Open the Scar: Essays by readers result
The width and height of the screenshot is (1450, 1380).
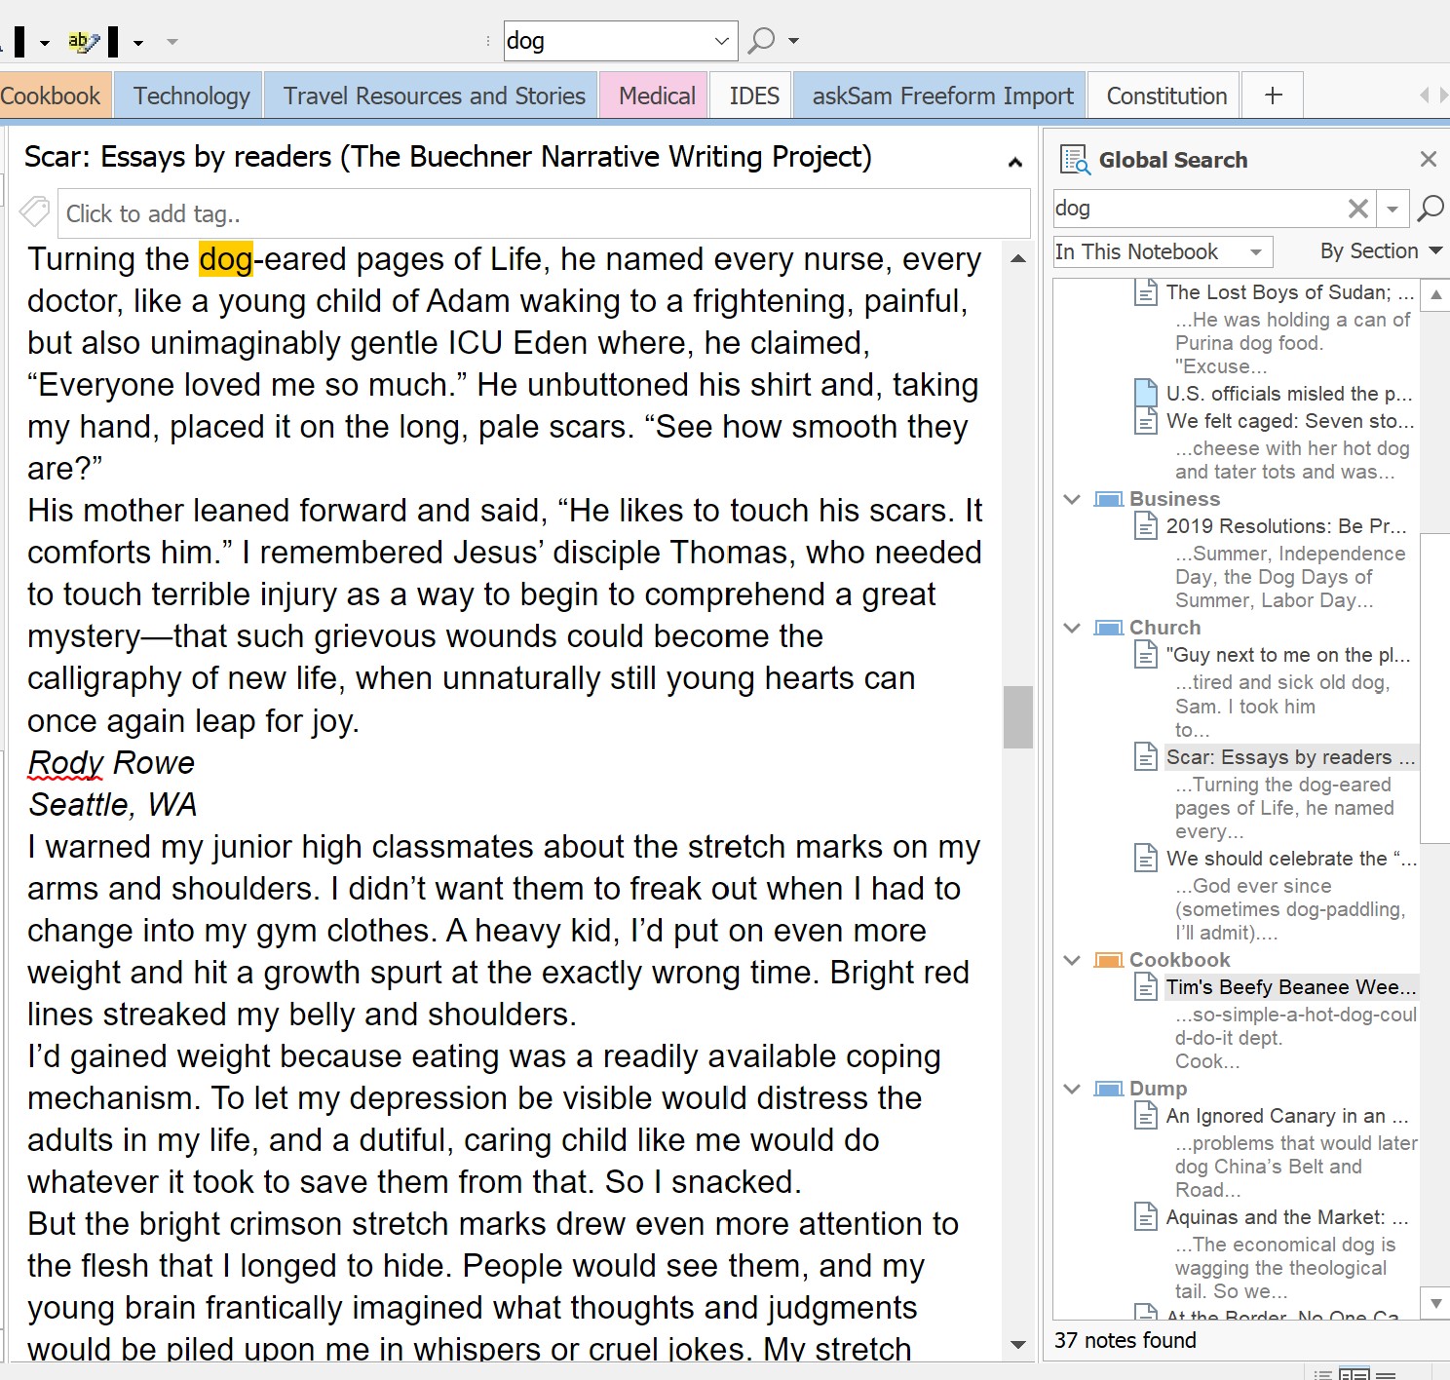pos(1278,757)
